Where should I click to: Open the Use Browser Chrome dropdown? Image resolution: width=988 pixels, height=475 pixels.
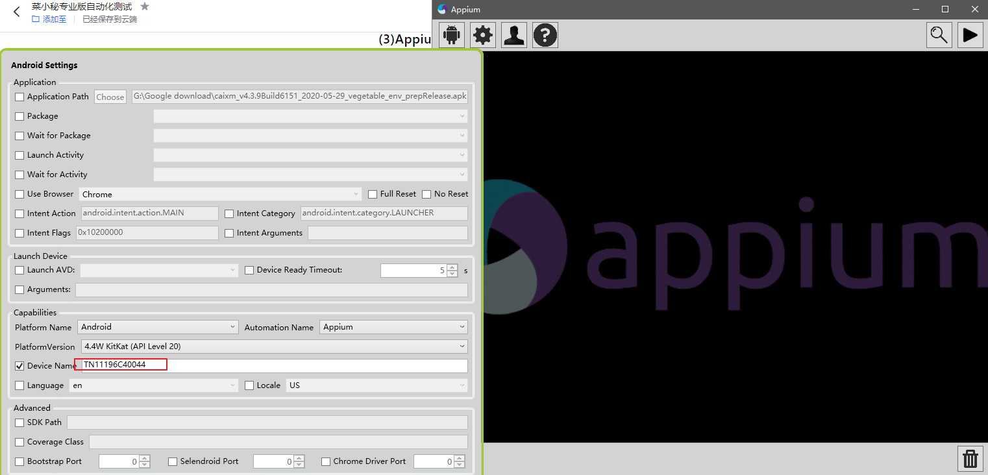[x=221, y=194]
